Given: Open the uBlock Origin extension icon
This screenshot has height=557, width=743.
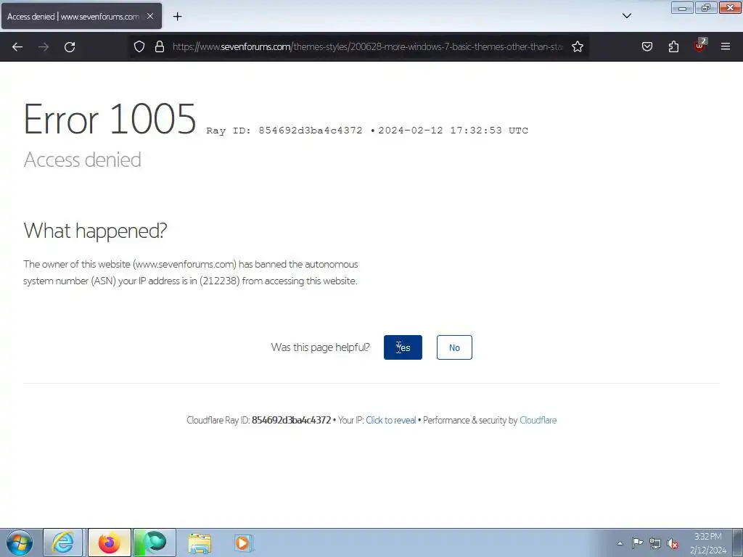Looking at the screenshot, I should (699, 46).
